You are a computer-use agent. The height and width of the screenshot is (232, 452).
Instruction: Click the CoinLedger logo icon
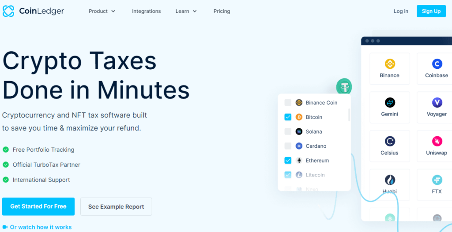(x=8, y=11)
